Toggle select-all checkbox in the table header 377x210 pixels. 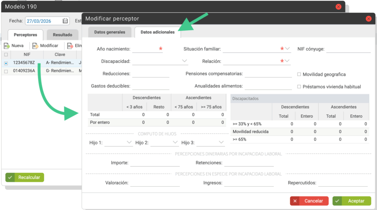pyautogui.click(x=6, y=54)
